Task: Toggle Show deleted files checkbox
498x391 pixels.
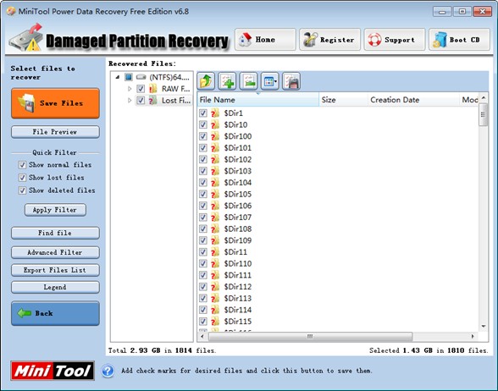Action: pos(22,190)
